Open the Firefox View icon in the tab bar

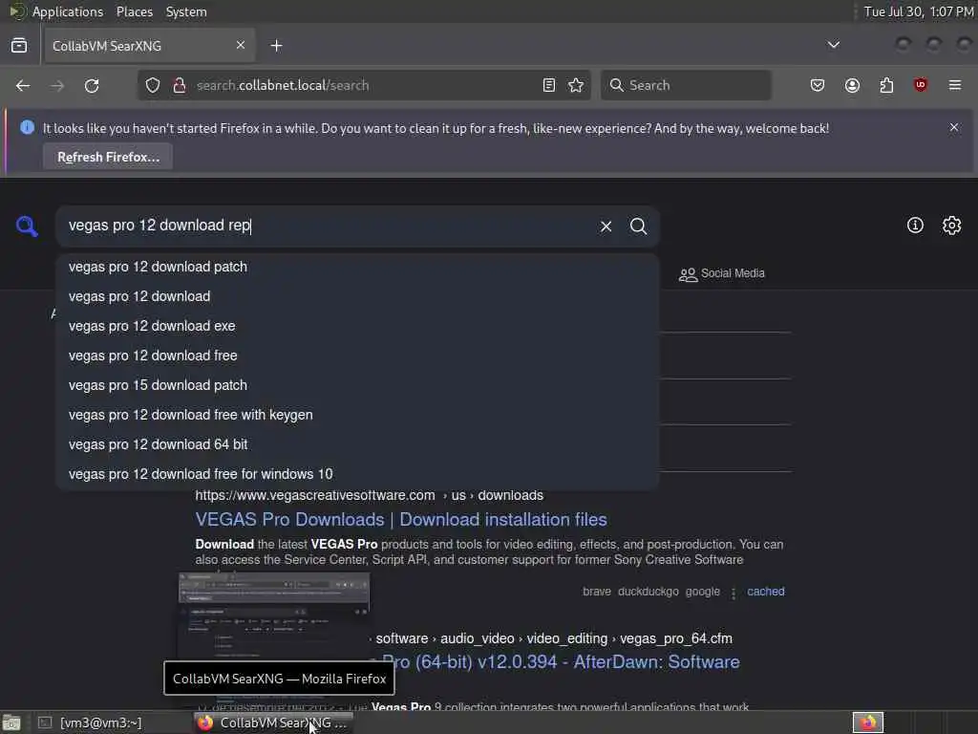19,46
